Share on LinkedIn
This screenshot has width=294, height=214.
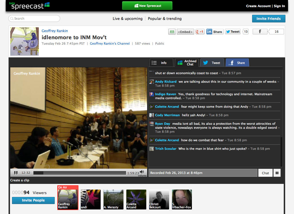pyautogui.click(x=215, y=32)
